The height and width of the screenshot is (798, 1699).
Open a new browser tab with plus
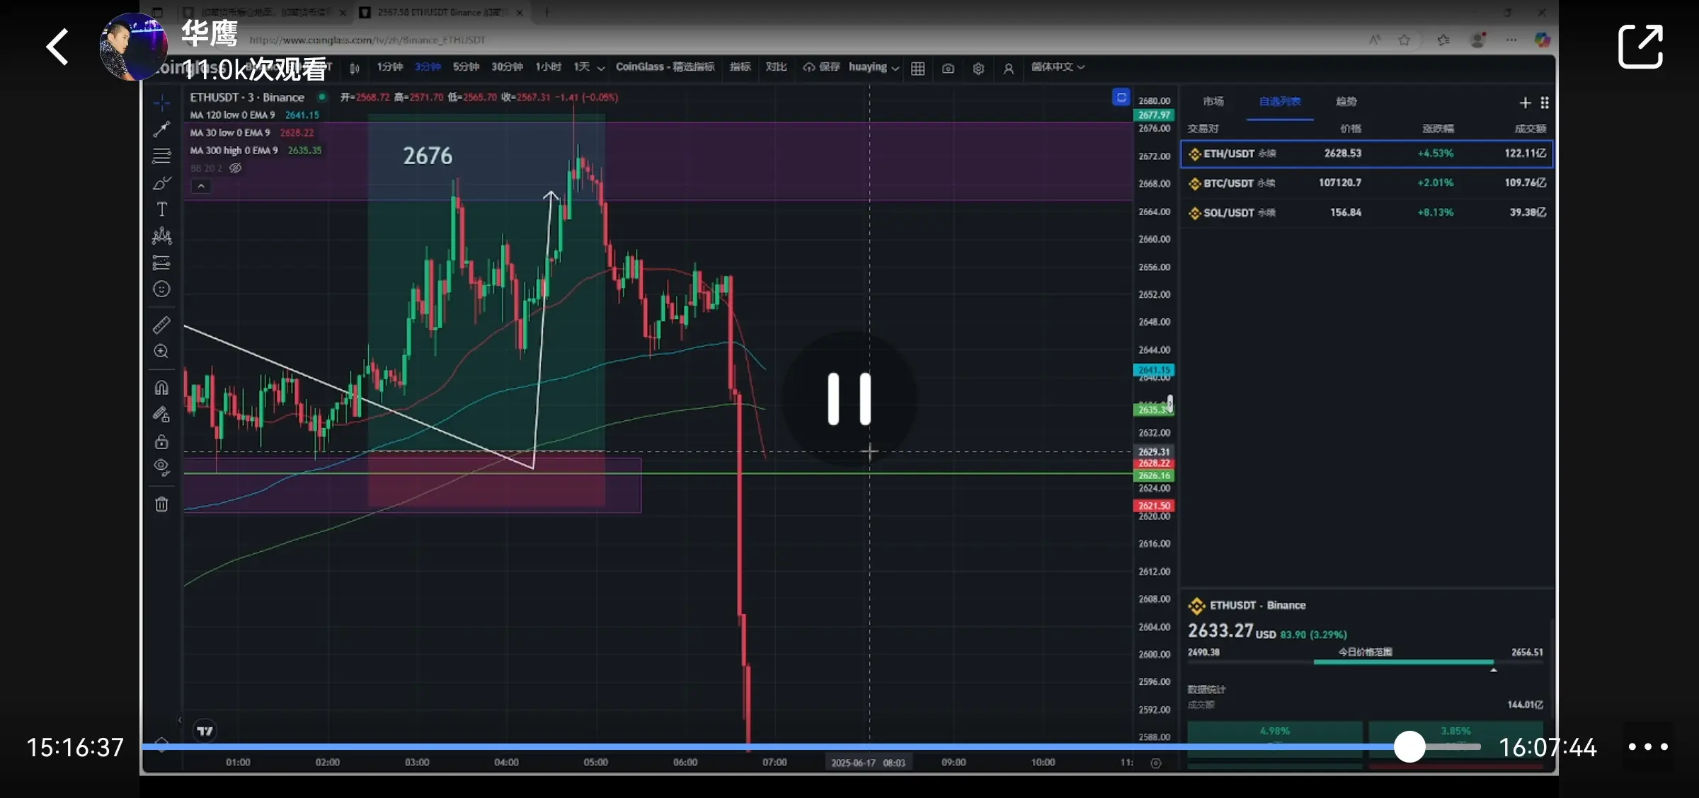[x=546, y=13]
